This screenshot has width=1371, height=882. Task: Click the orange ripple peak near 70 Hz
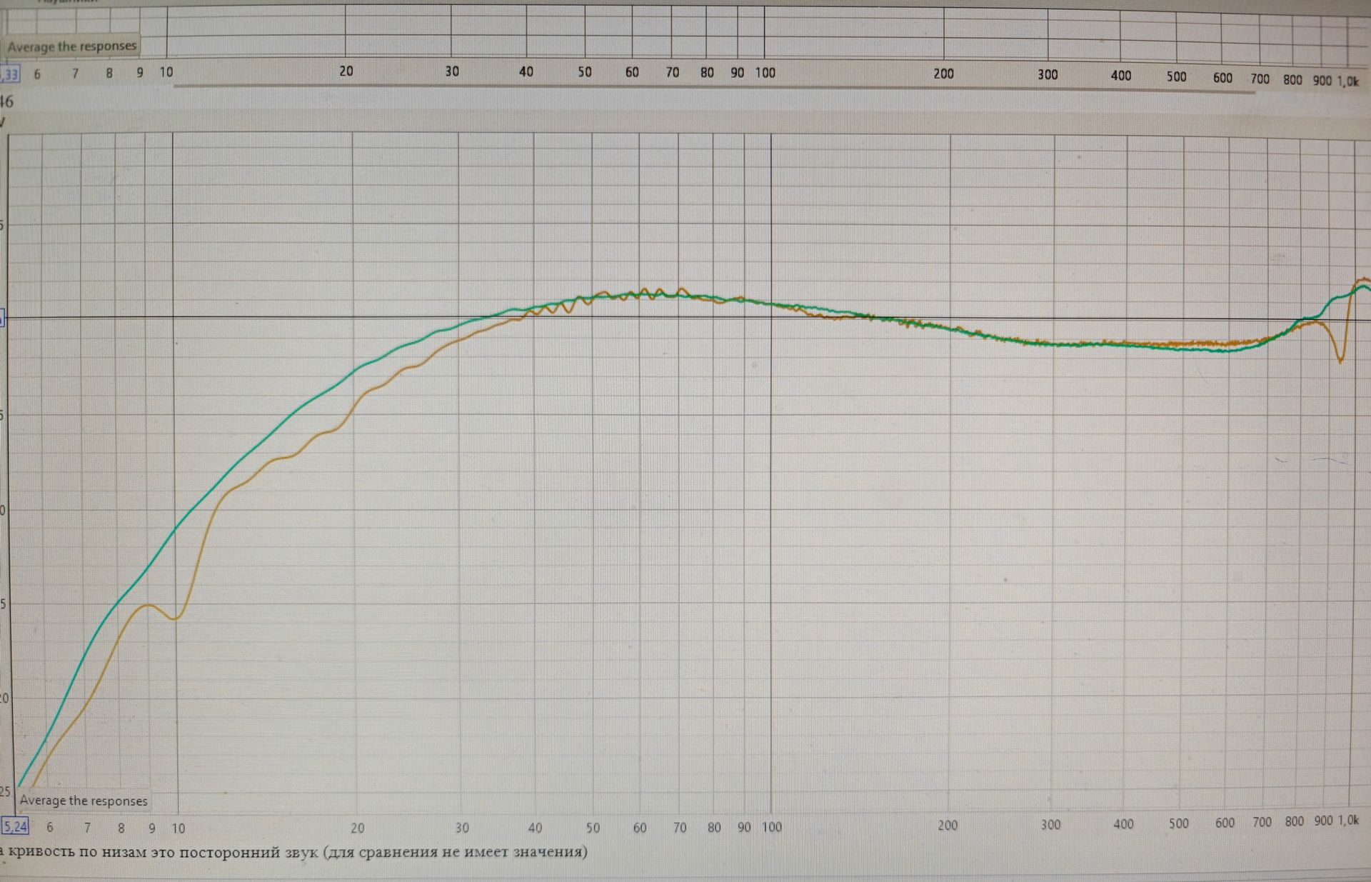click(x=682, y=289)
